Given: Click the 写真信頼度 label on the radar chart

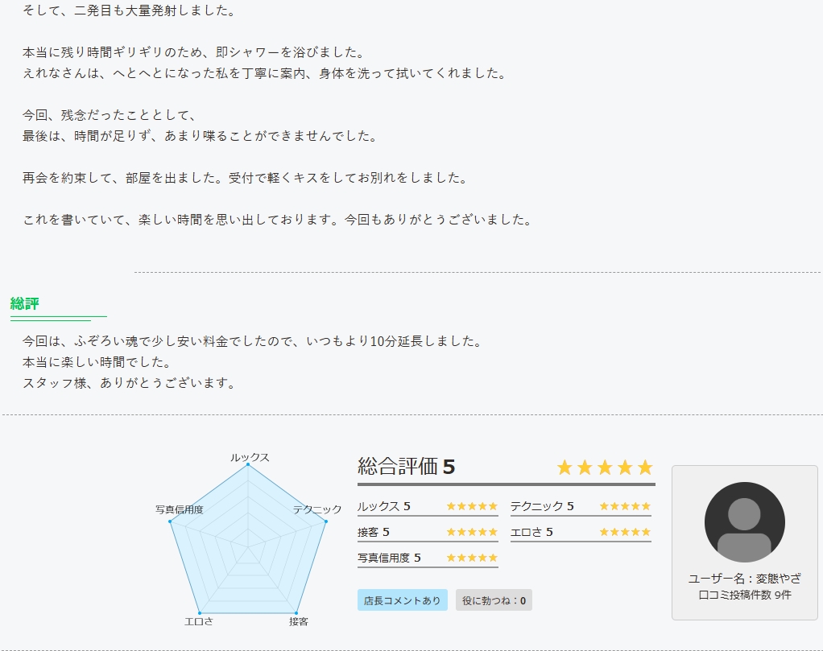Looking at the screenshot, I should [x=179, y=509].
